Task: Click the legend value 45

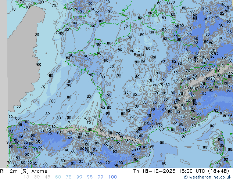Action: (x=47, y=177)
